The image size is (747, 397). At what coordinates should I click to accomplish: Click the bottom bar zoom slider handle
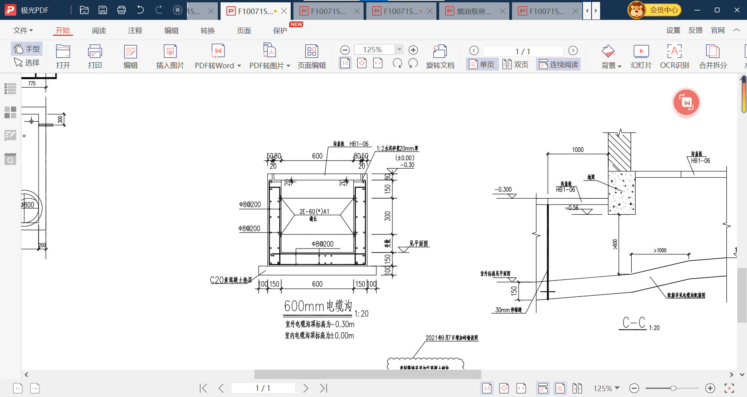(x=673, y=388)
